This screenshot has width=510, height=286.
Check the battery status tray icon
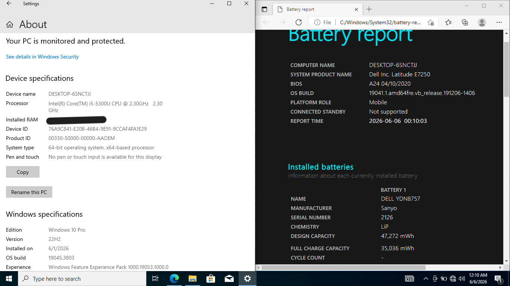click(x=444, y=279)
